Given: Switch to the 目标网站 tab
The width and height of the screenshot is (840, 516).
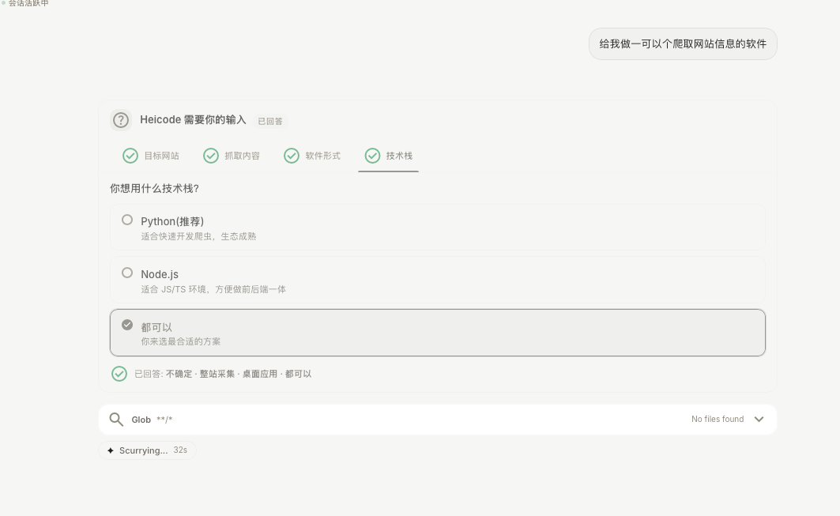Looking at the screenshot, I should tap(151, 156).
